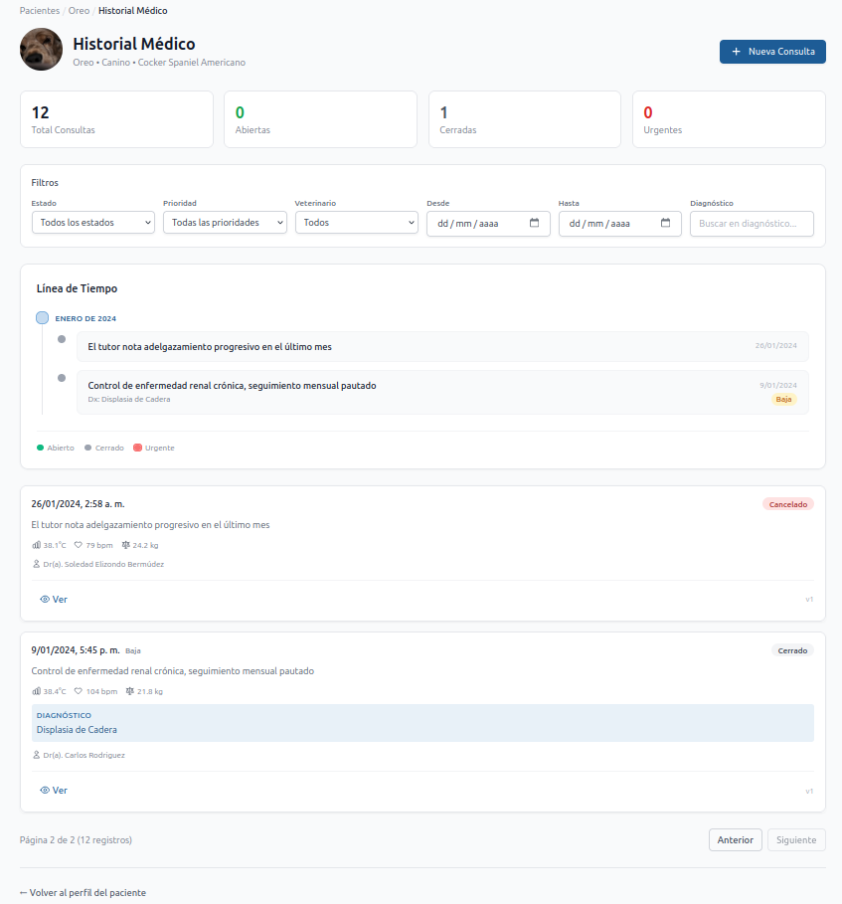The height and width of the screenshot is (904, 842).
Task: Click the Cancelado status badge
Action: [x=788, y=504]
